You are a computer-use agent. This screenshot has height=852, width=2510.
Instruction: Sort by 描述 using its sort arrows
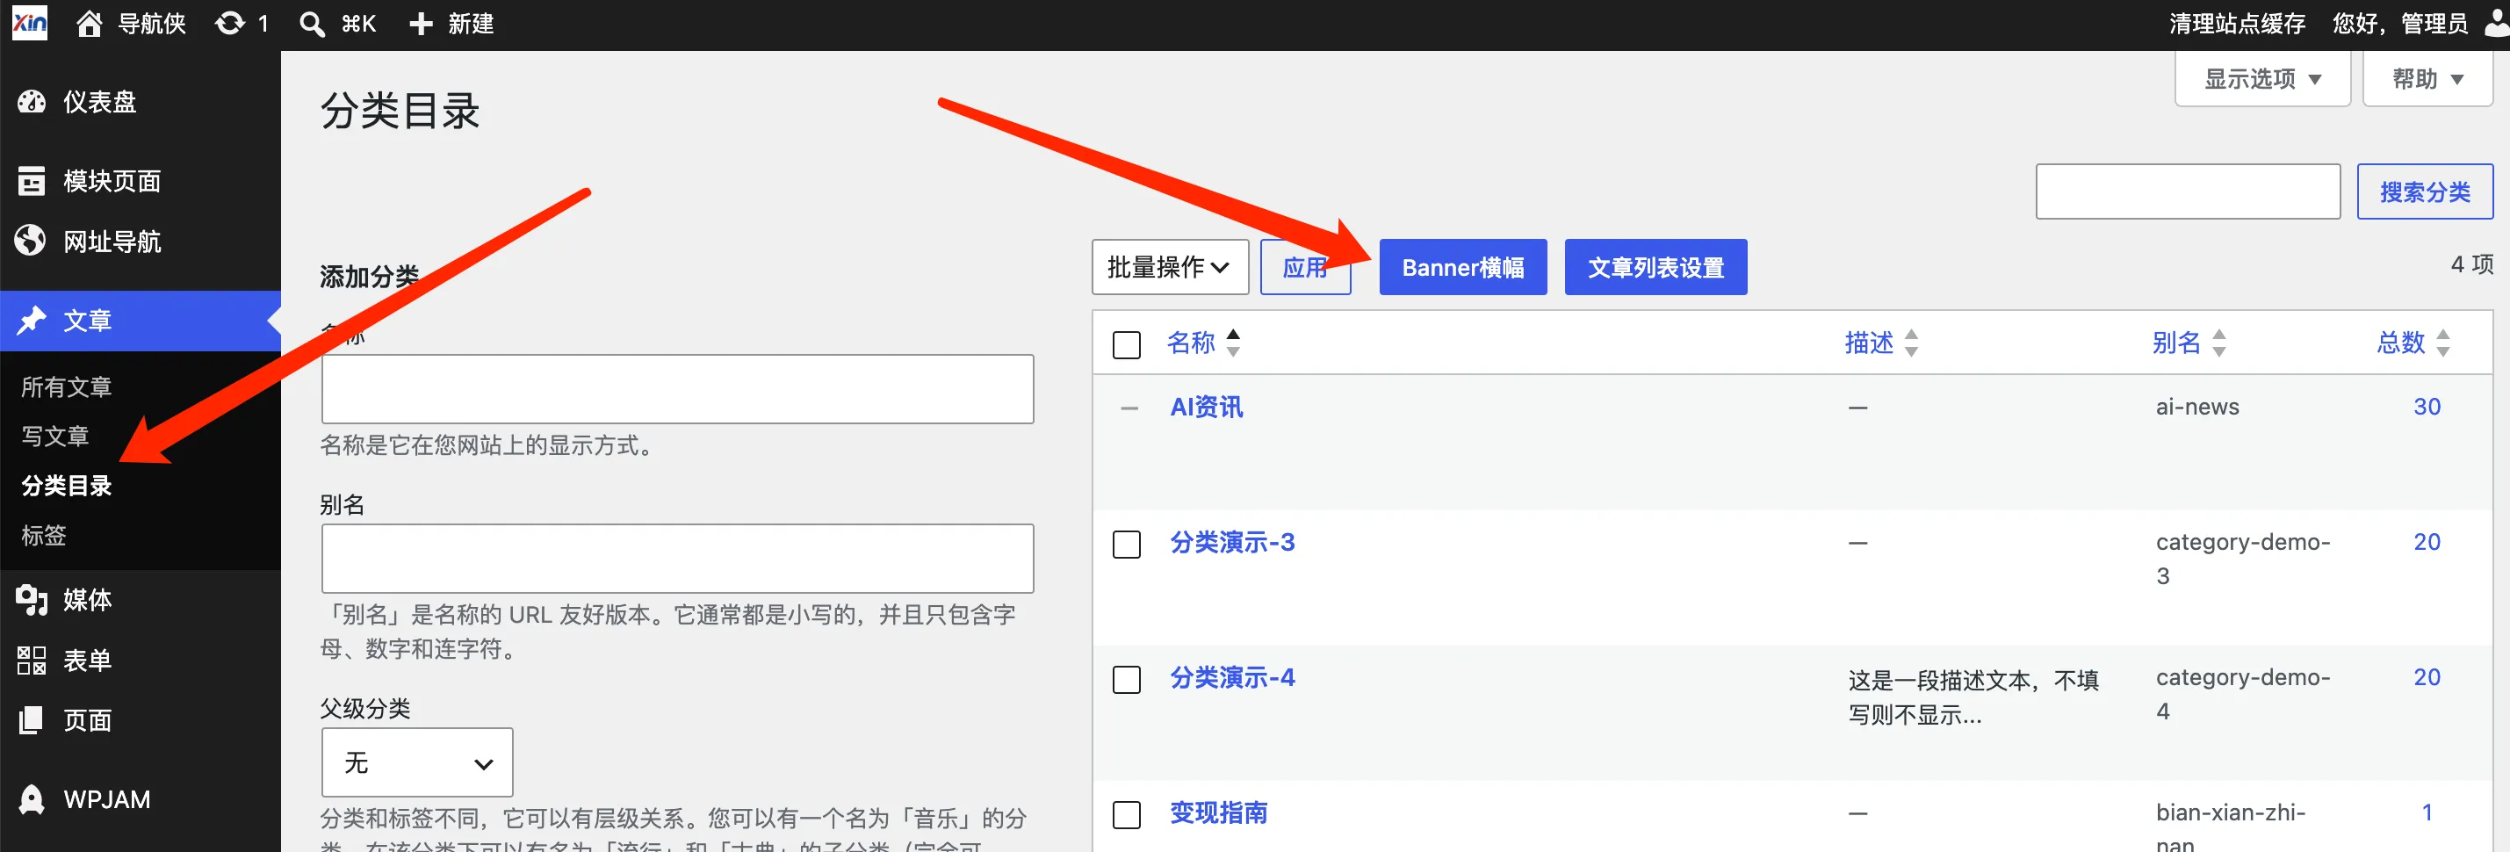[1912, 343]
